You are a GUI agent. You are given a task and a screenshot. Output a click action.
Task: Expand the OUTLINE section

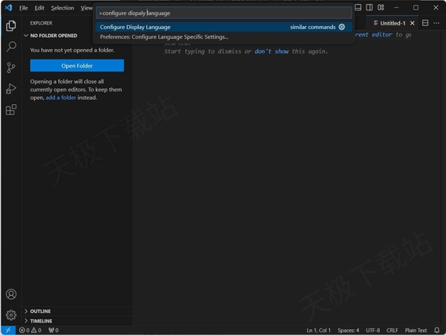point(41,311)
